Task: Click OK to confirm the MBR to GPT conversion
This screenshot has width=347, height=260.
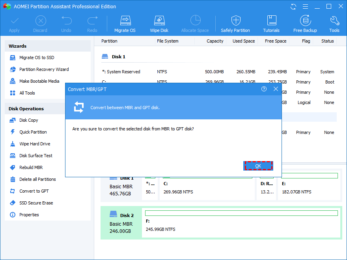Action: [258, 166]
